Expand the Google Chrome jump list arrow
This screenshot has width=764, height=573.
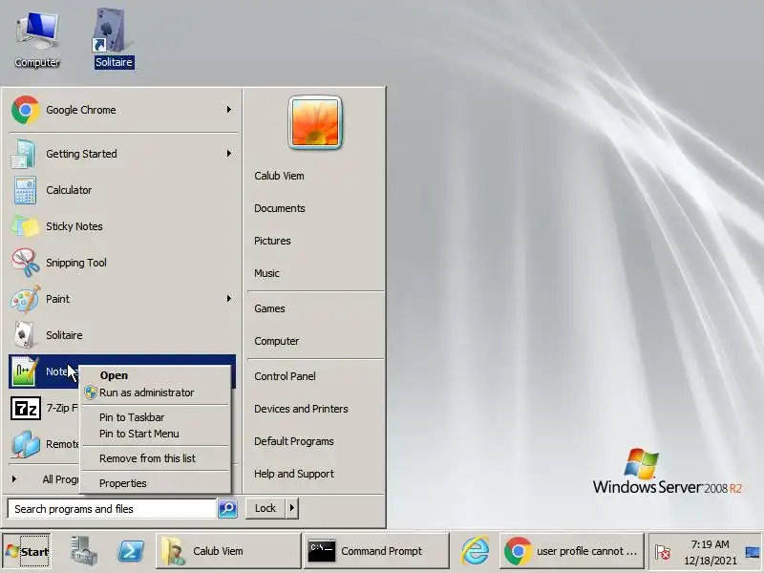[x=228, y=110]
